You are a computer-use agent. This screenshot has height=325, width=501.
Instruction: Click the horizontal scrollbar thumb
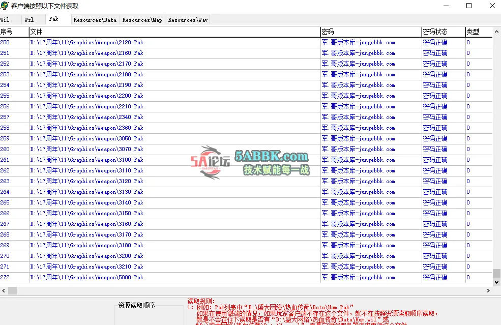(12, 290)
